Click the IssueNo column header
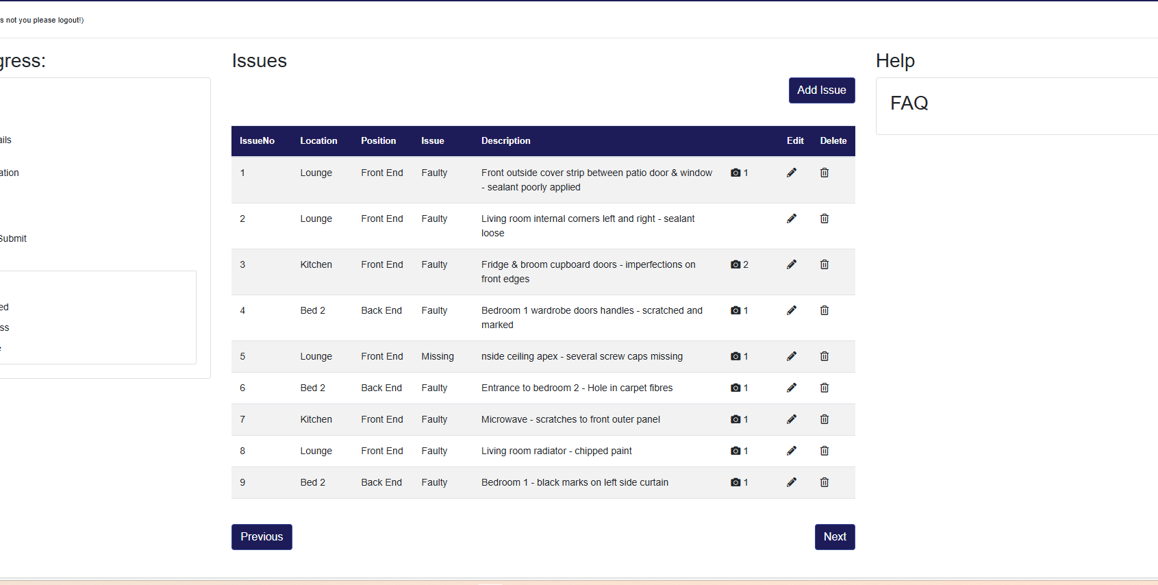Image resolution: width=1158 pixels, height=585 pixels. point(257,141)
